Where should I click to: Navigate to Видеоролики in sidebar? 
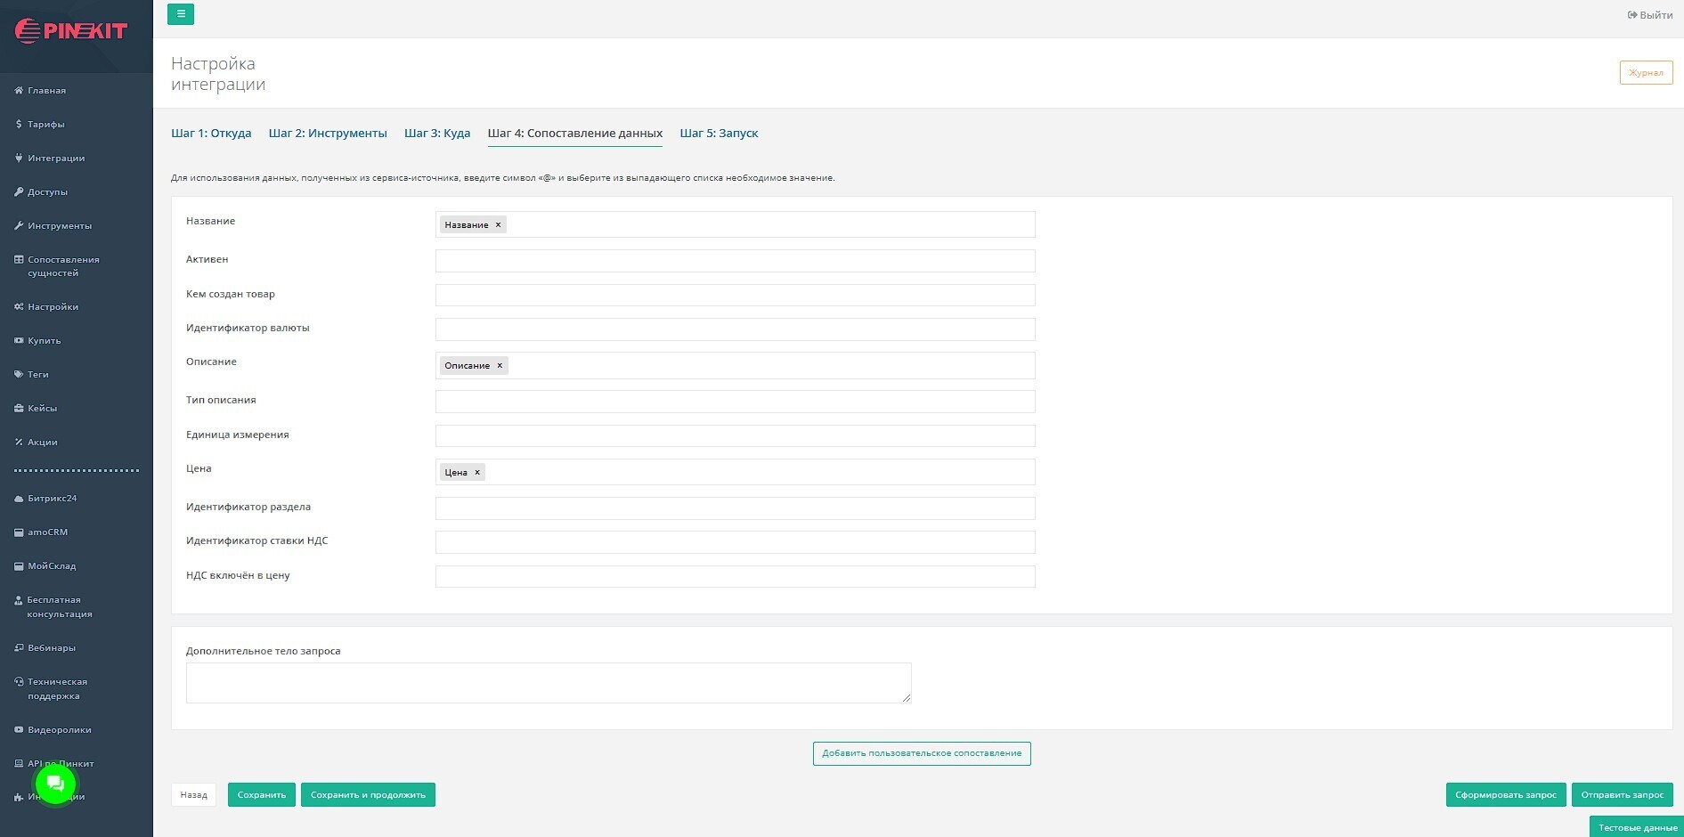tap(59, 730)
